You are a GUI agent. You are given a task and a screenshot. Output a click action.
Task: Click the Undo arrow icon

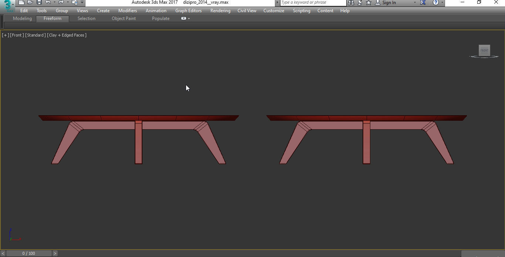[48, 3]
